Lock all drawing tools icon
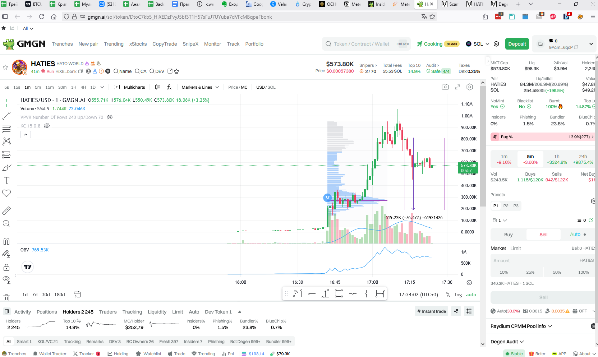Viewport: 598px width, 357px height. pos(6,267)
